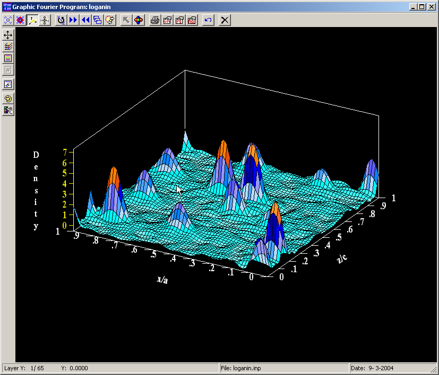Select the contour plot icon in toolbar

[x=8, y=20]
